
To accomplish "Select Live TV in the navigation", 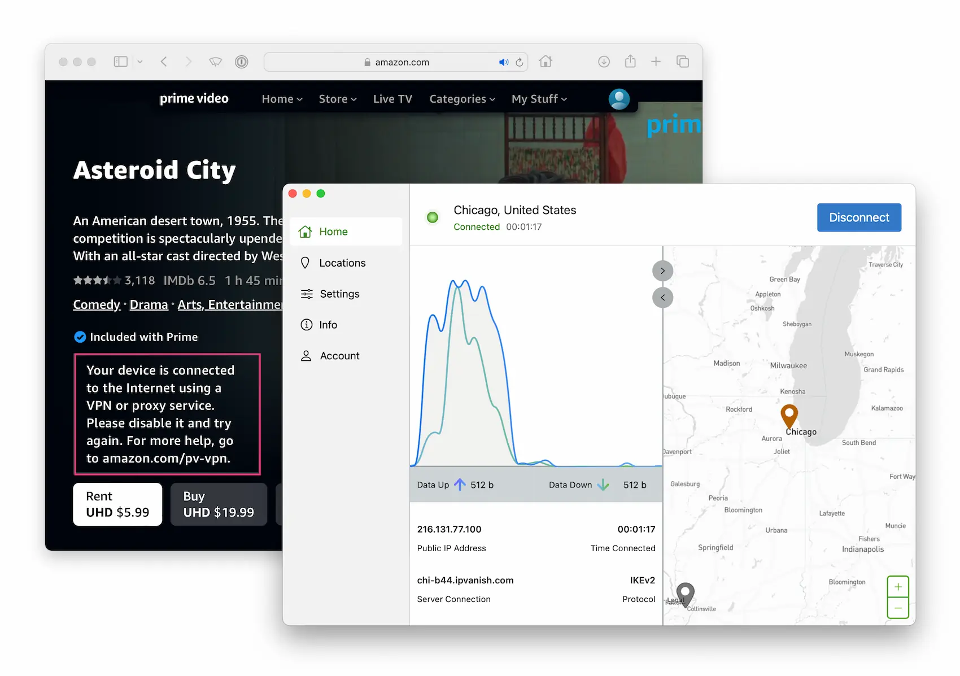I will tap(392, 99).
